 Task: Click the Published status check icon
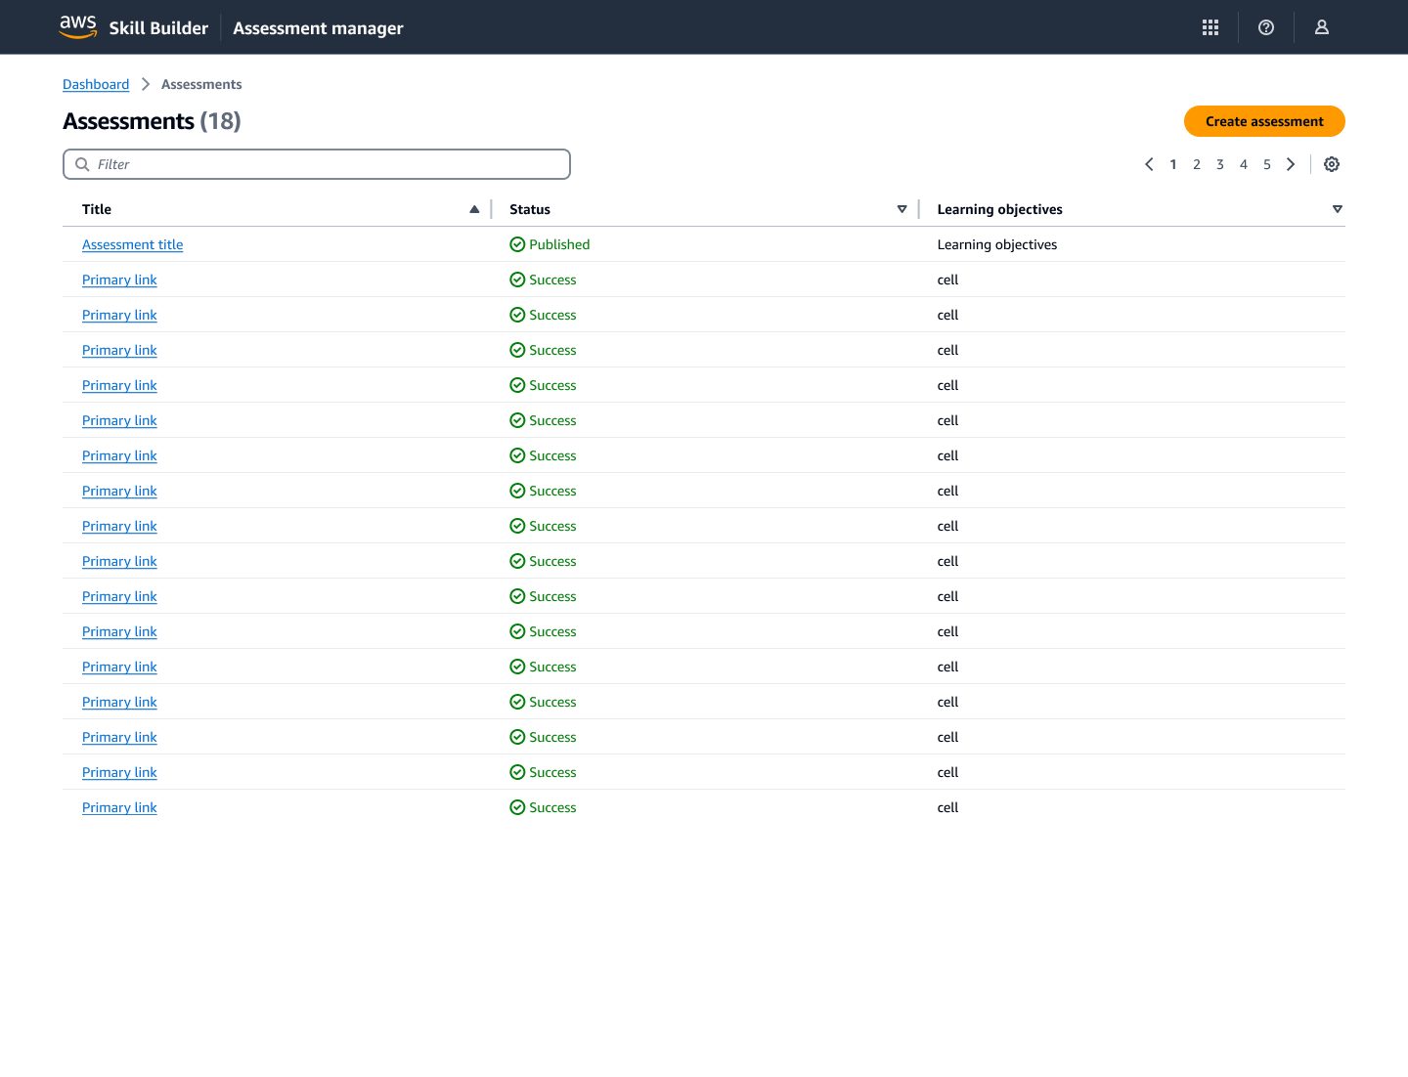[517, 244]
